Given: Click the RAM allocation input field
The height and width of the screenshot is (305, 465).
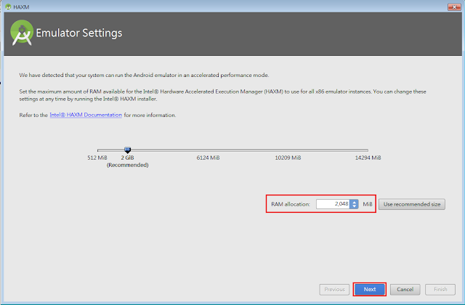Looking at the screenshot, I should (x=333, y=204).
